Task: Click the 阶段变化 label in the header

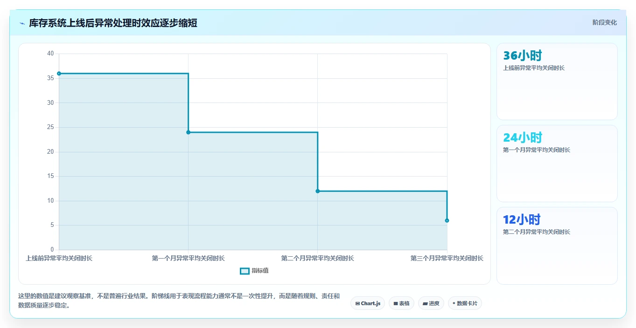Action: pos(605,22)
